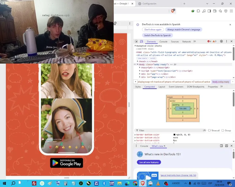Expand the border-bottom-width computed property
Viewport: 235px width, 187px height.
click(135, 141)
